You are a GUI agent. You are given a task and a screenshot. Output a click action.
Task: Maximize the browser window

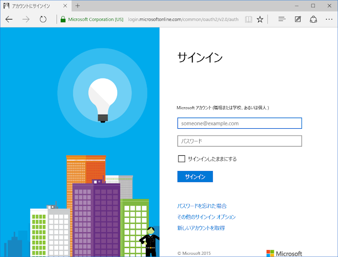coord(313,6)
